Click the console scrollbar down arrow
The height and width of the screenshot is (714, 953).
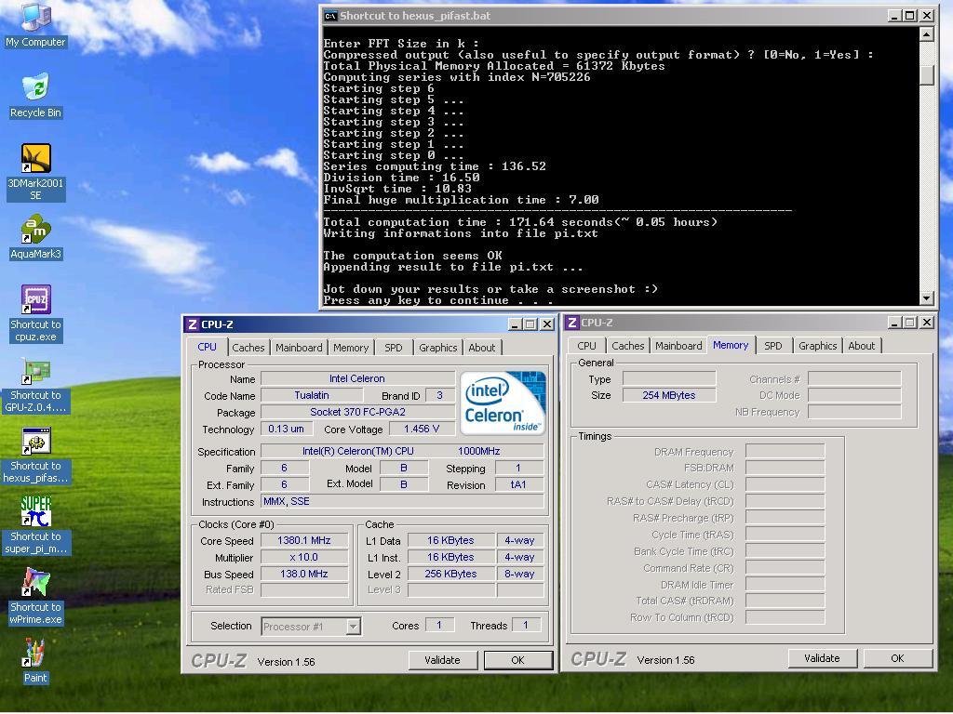926,298
